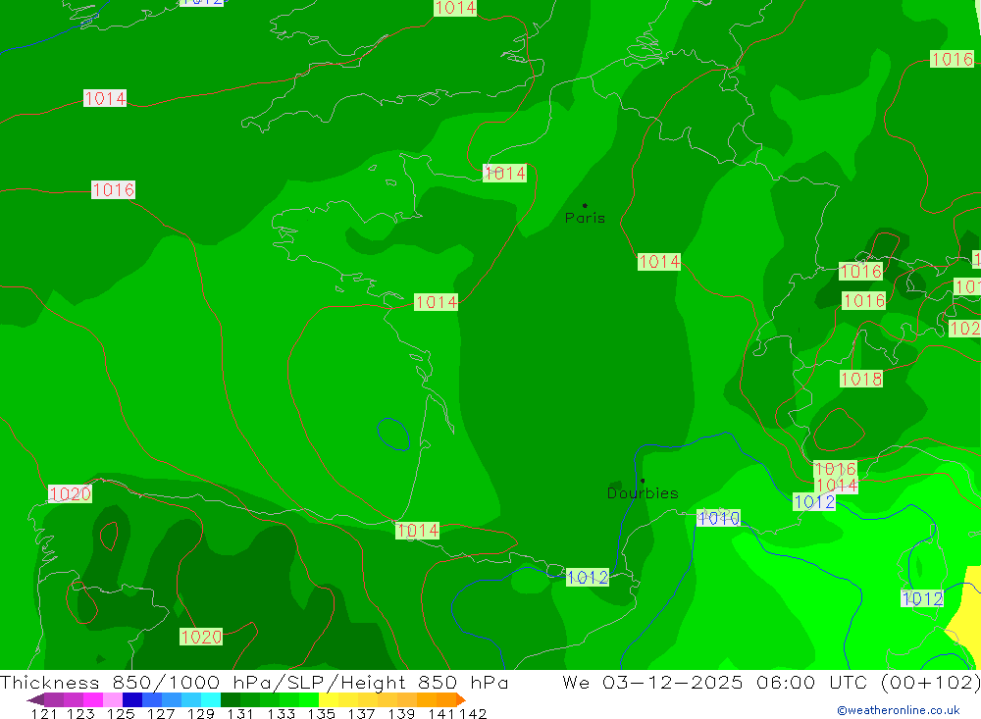Viewport: 981px width, 719px height.
Task: Click the dark purple arrow tip of the legend
Action: point(35,699)
